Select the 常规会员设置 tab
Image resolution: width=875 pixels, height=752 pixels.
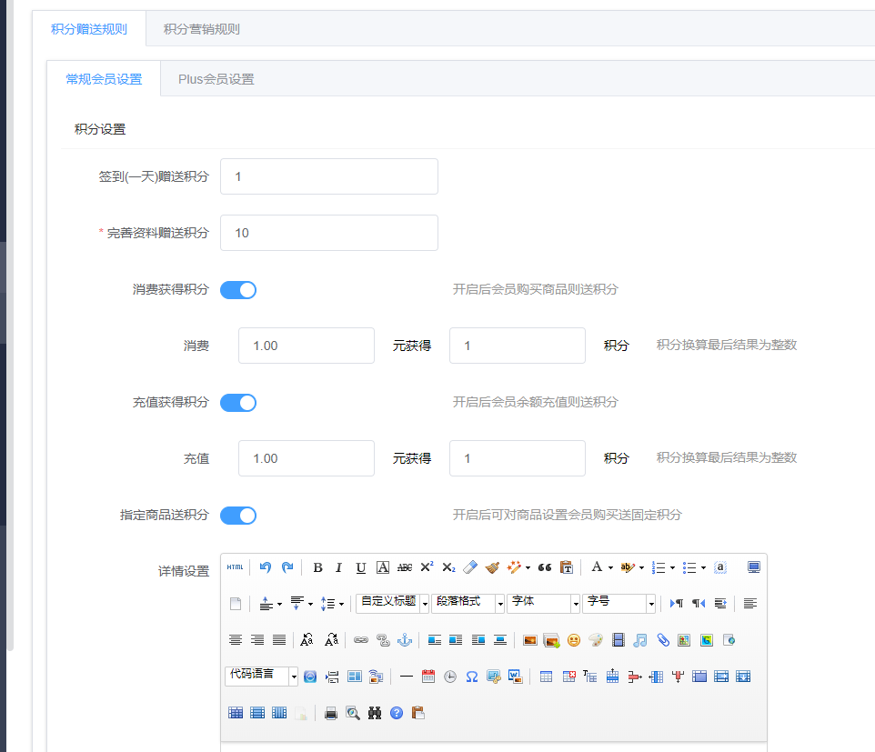pyautogui.click(x=104, y=79)
